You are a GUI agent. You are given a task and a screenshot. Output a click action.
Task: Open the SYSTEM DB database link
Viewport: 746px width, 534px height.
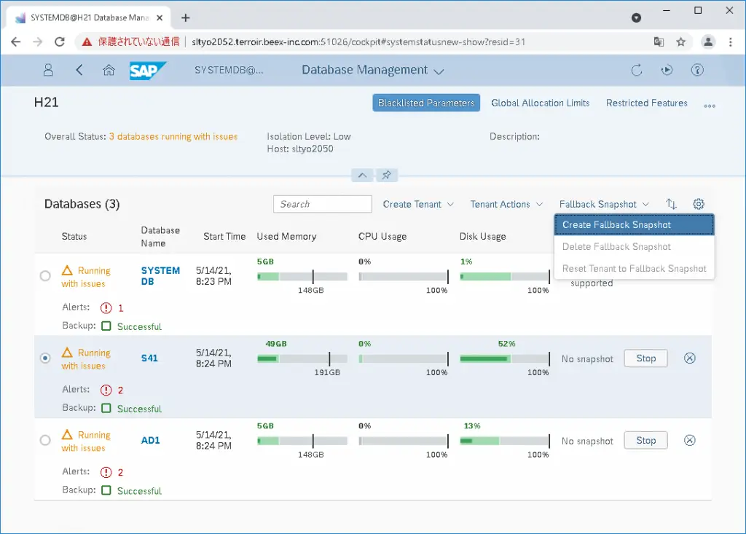pyautogui.click(x=160, y=276)
